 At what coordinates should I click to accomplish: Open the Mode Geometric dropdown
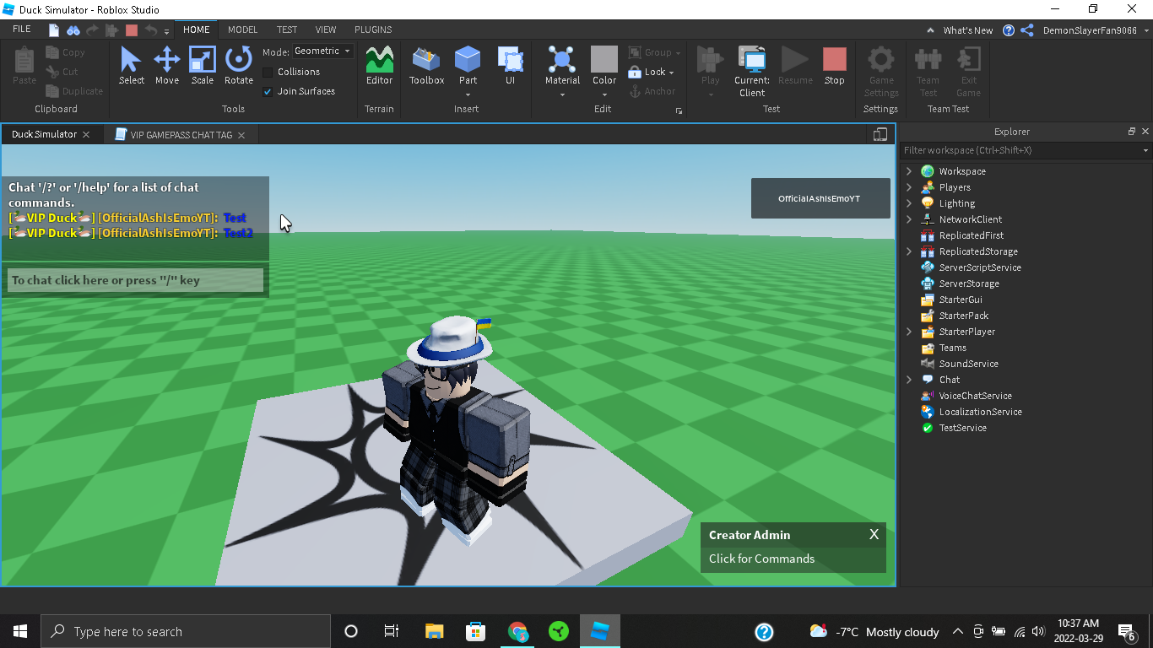322,51
